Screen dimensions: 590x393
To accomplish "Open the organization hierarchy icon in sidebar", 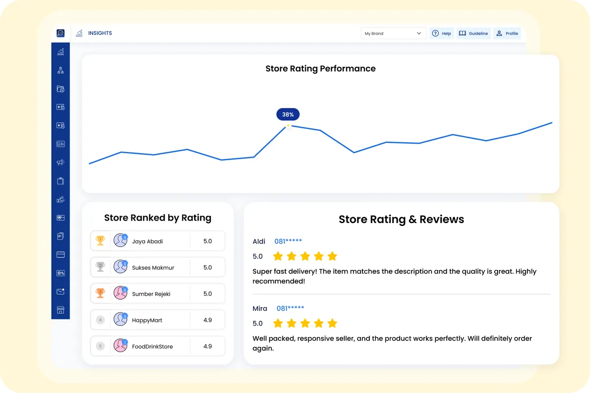I will coord(60,70).
